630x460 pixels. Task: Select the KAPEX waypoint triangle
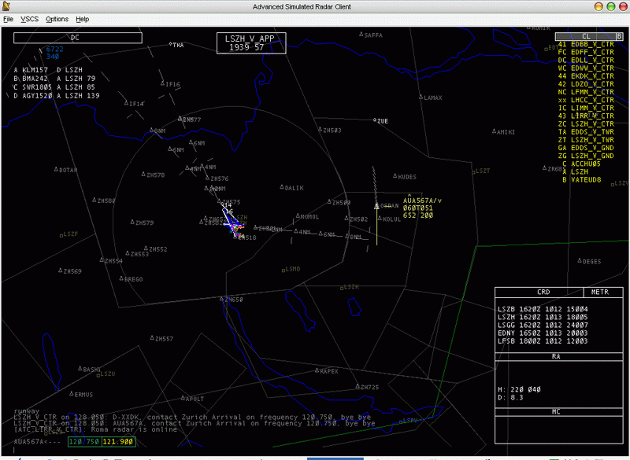coord(317,370)
